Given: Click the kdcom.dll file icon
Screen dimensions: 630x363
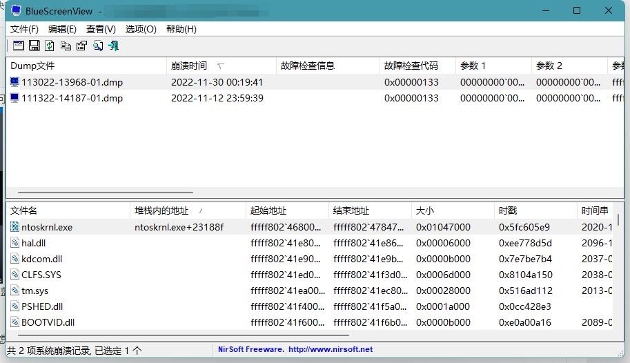Looking at the screenshot, I should click(x=15, y=259).
